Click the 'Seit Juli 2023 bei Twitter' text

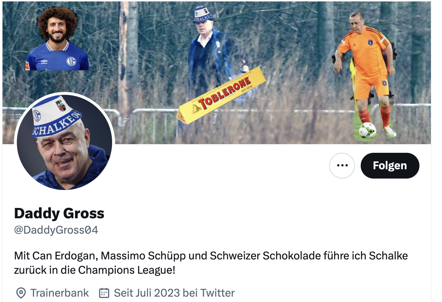coord(174,293)
